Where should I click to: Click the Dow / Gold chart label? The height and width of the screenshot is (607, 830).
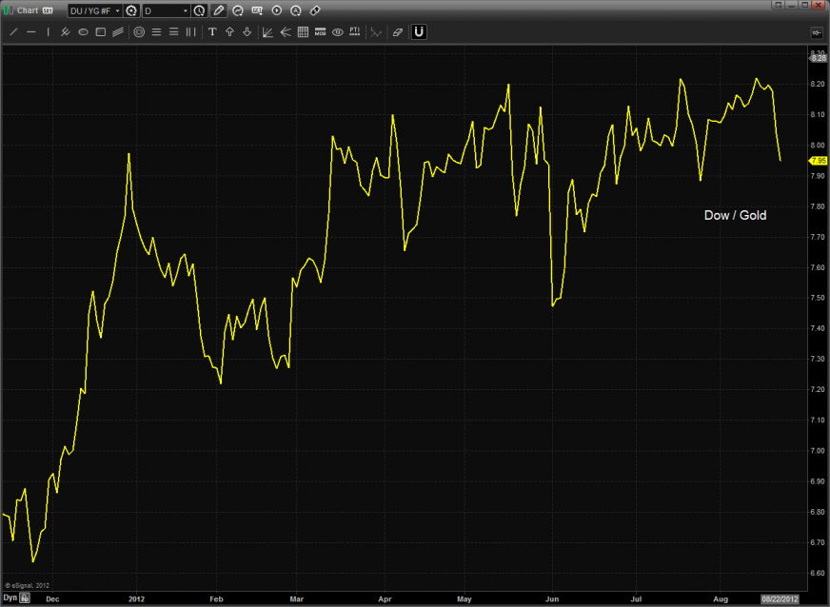pos(735,215)
